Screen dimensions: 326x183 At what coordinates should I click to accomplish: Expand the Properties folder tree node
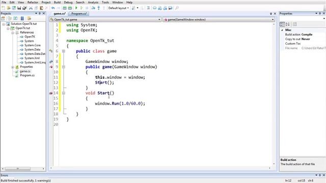point(12,67)
